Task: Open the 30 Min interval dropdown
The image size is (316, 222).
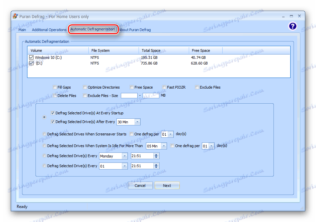Action: [138, 122]
